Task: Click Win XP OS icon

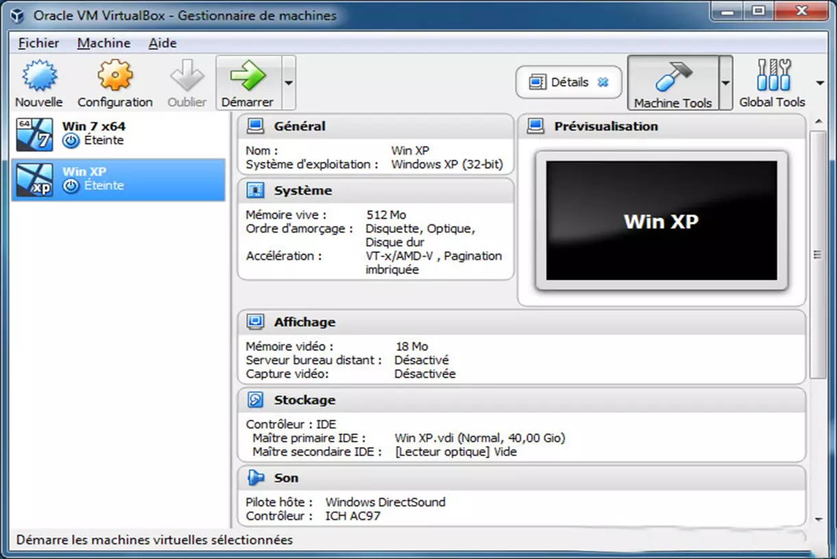Action: click(x=34, y=180)
